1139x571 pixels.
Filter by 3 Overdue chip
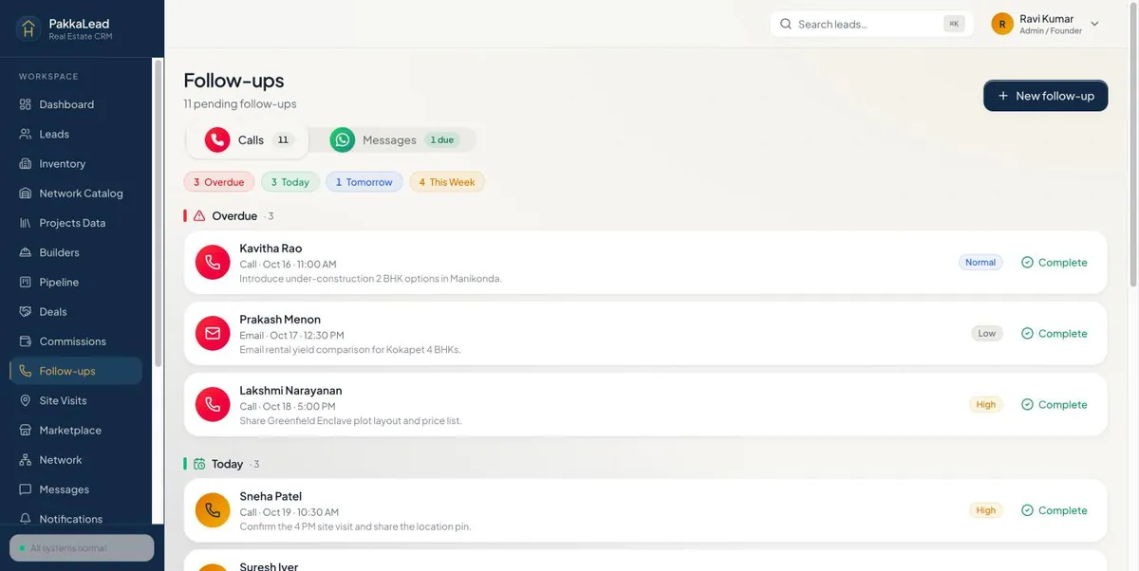coord(218,182)
